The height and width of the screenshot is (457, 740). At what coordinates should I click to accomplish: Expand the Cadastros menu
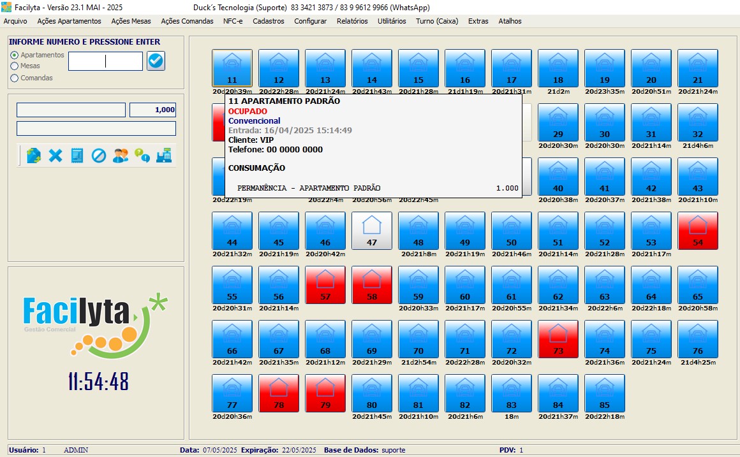coord(269,21)
